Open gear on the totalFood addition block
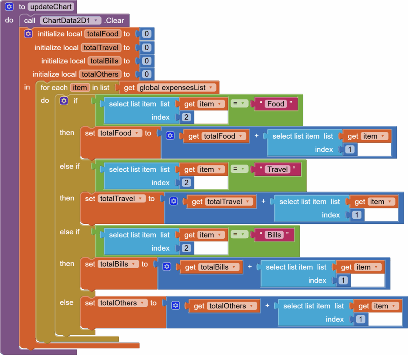 (x=170, y=136)
